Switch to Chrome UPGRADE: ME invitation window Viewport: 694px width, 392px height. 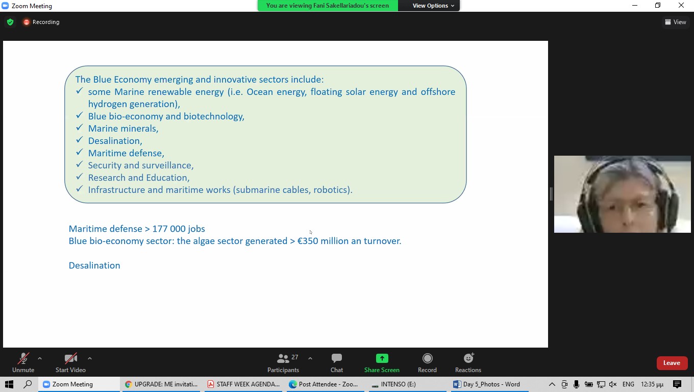click(x=162, y=384)
